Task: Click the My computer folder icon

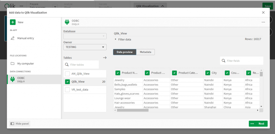Action: [x=12, y=64]
